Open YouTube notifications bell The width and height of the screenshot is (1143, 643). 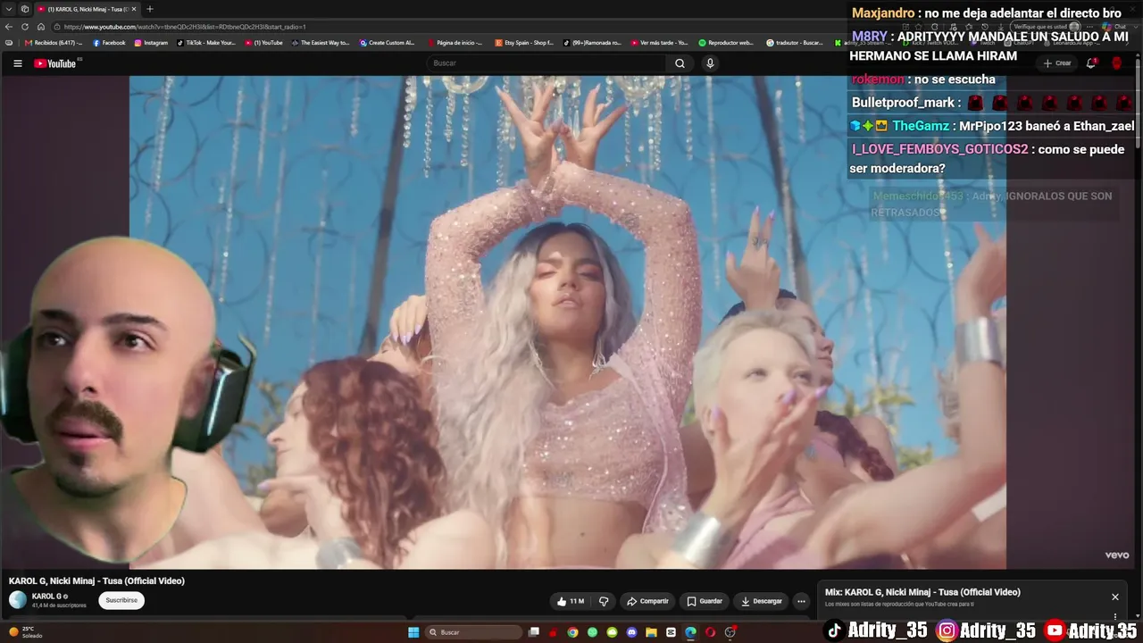click(x=1091, y=63)
